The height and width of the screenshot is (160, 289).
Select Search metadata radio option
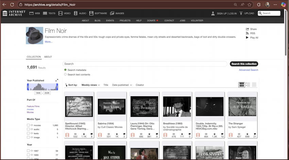(65, 70)
